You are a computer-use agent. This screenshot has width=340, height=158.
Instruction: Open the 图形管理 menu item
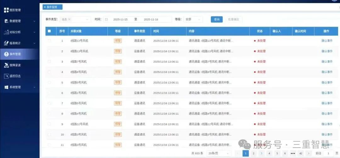pyautogui.click(x=20, y=10)
